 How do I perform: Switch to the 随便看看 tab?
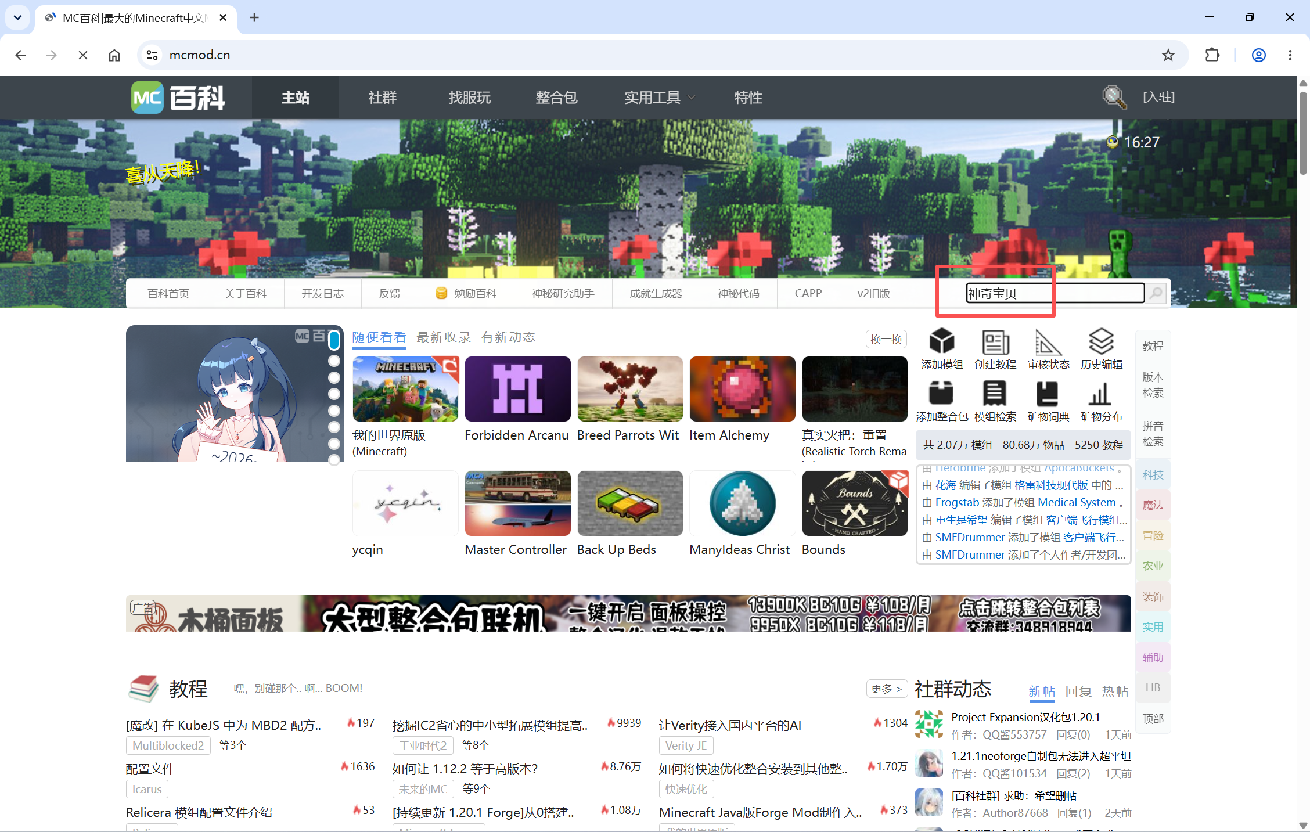pos(379,337)
